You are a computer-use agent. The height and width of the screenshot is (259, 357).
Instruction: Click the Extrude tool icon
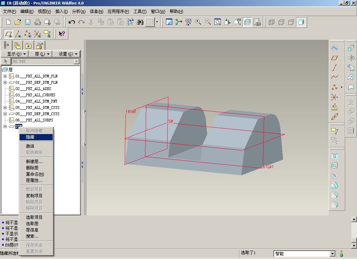pyautogui.click(x=351, y=49)
